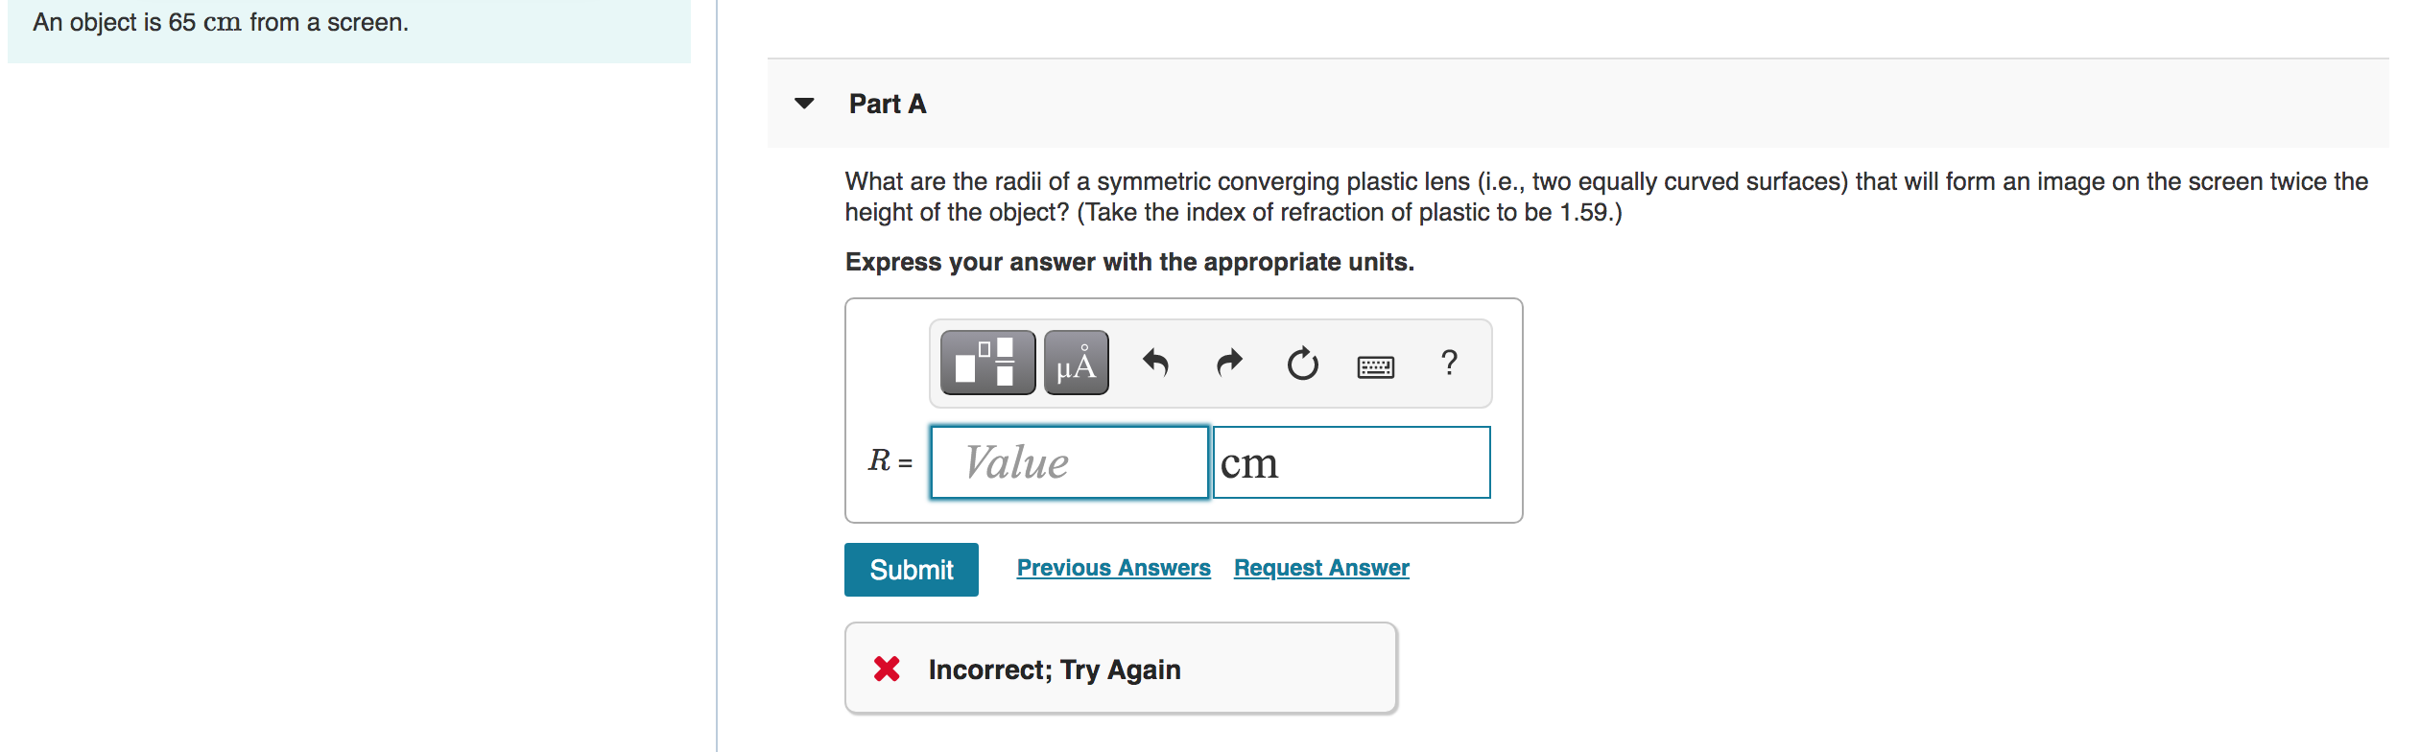Click the problem statement about 65 cm
The image size is (2420, 752).
tap(221, 22)
